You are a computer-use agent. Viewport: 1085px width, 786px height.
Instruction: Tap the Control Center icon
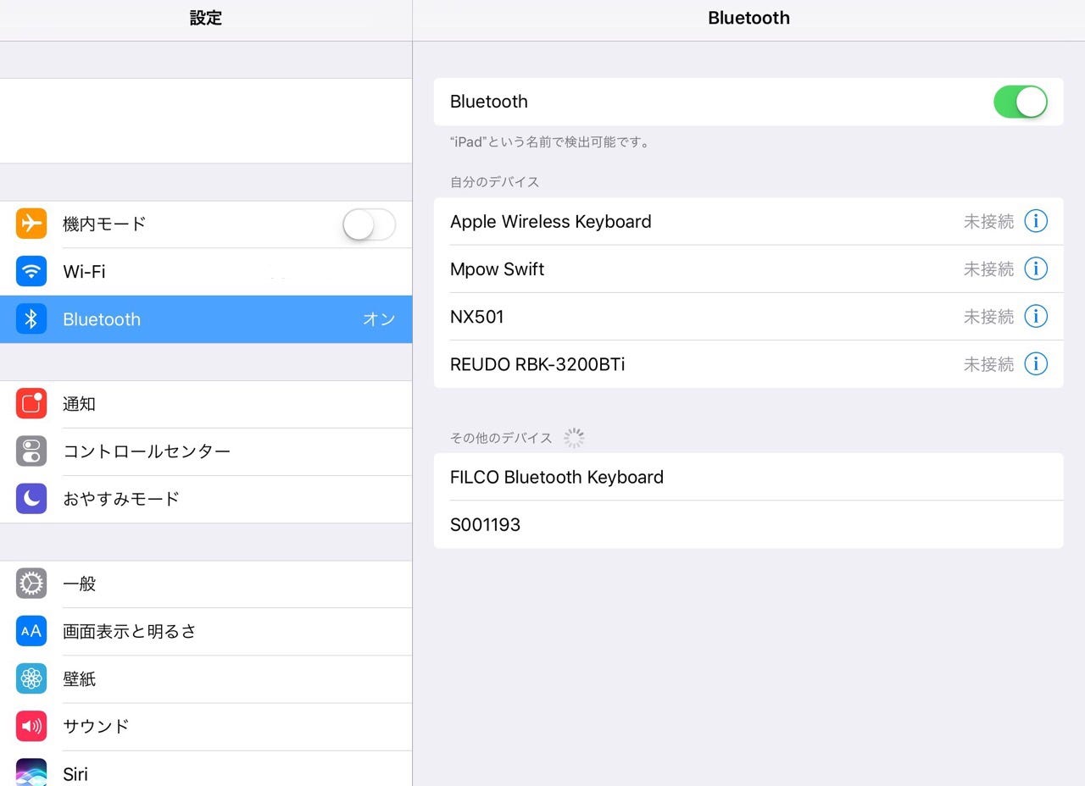[31, 451]
